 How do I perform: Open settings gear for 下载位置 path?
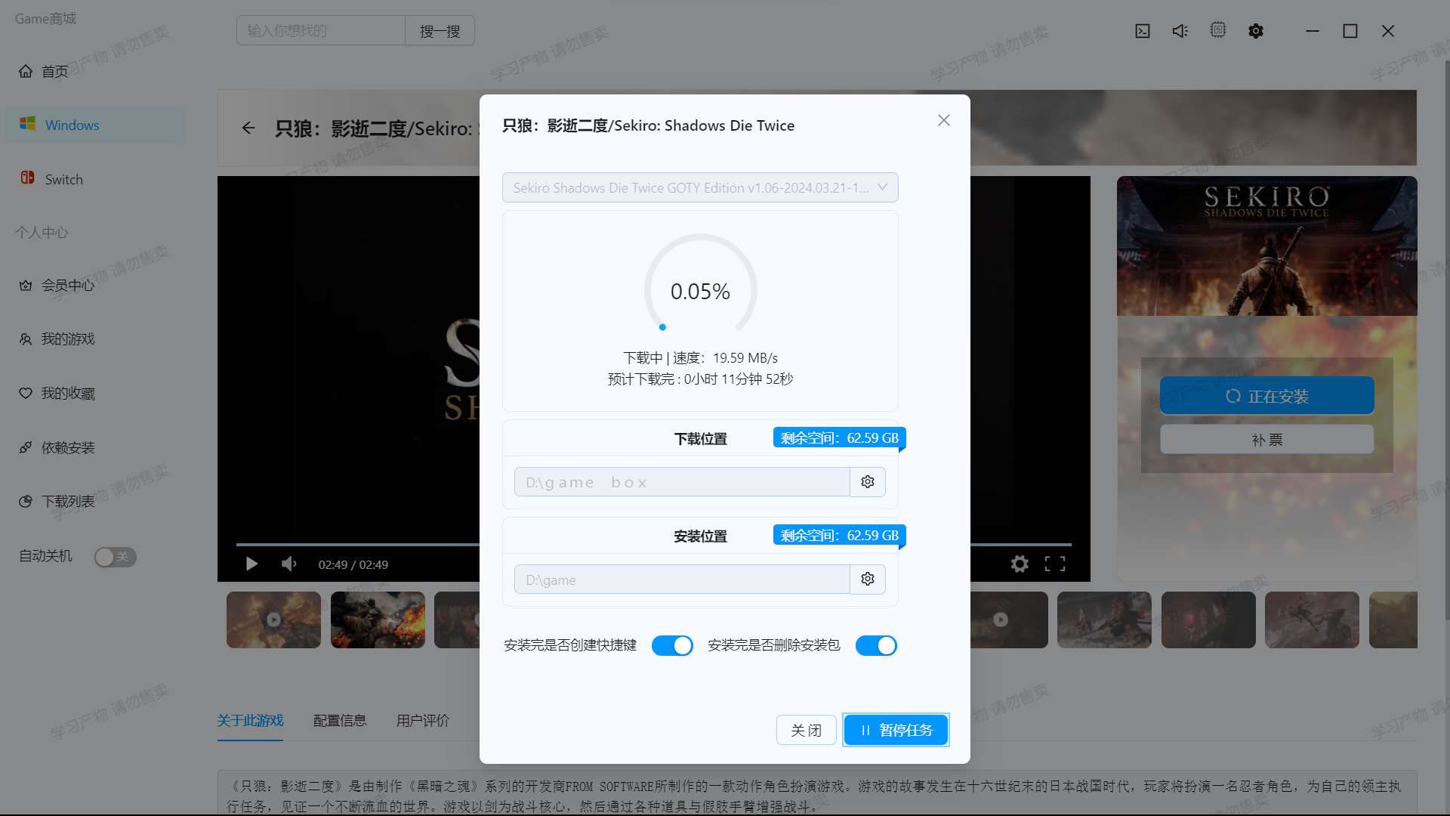pos(868,482)
